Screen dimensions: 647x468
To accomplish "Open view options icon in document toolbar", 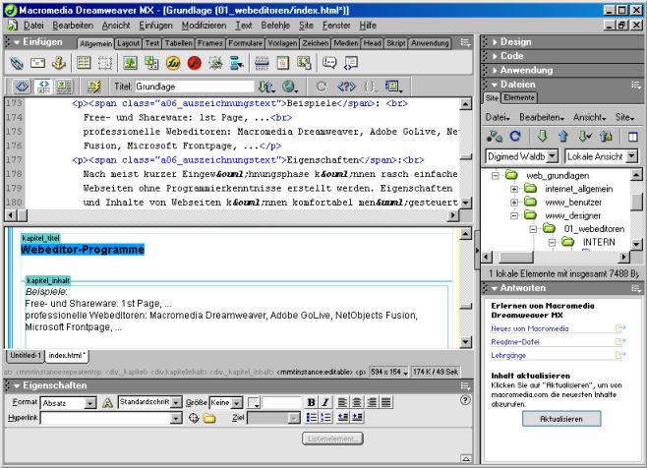I will pyautogui.click(x=393, y=87).
